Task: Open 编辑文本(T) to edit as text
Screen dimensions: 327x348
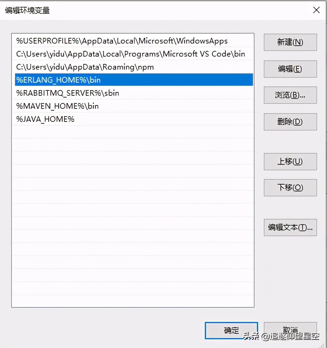Action: [290, 227]
